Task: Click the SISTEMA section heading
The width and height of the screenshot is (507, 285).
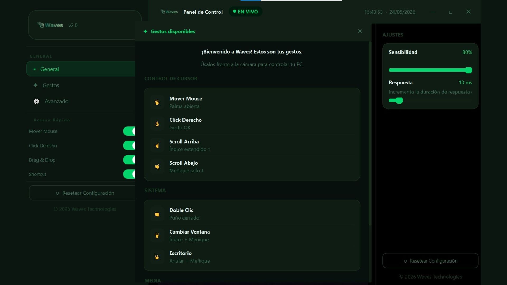Action: pos(155,191)
